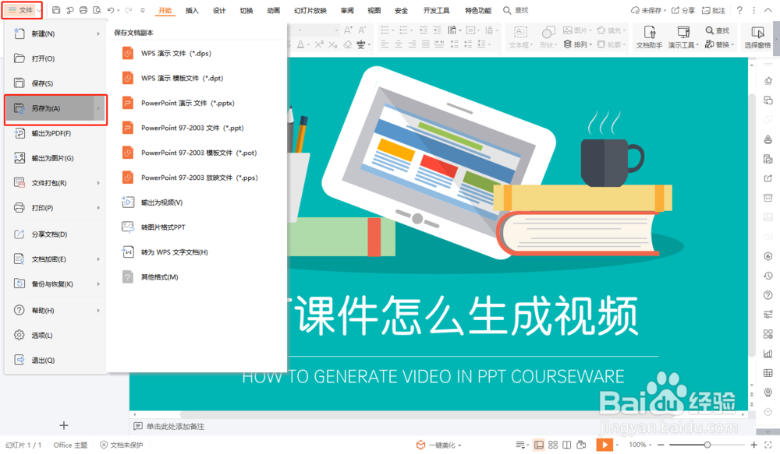Switch to slide sorter grid view
The width and height of the screenshot is (780, 454).
[553, 445]
